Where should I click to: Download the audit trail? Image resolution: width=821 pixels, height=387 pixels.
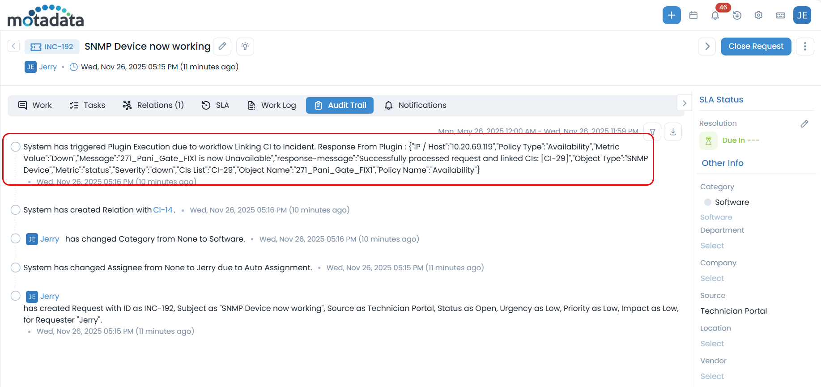click(x=673, y=132)
